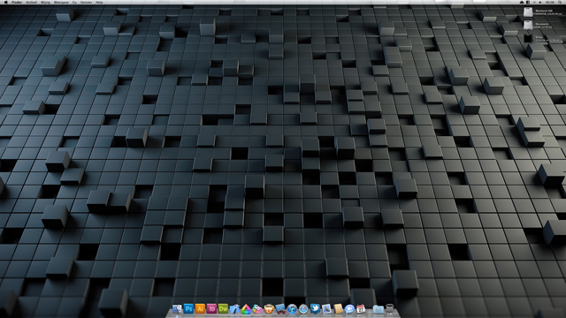
Task: Launch Illustrator from the Dock
Action: (x=200, y=308)
